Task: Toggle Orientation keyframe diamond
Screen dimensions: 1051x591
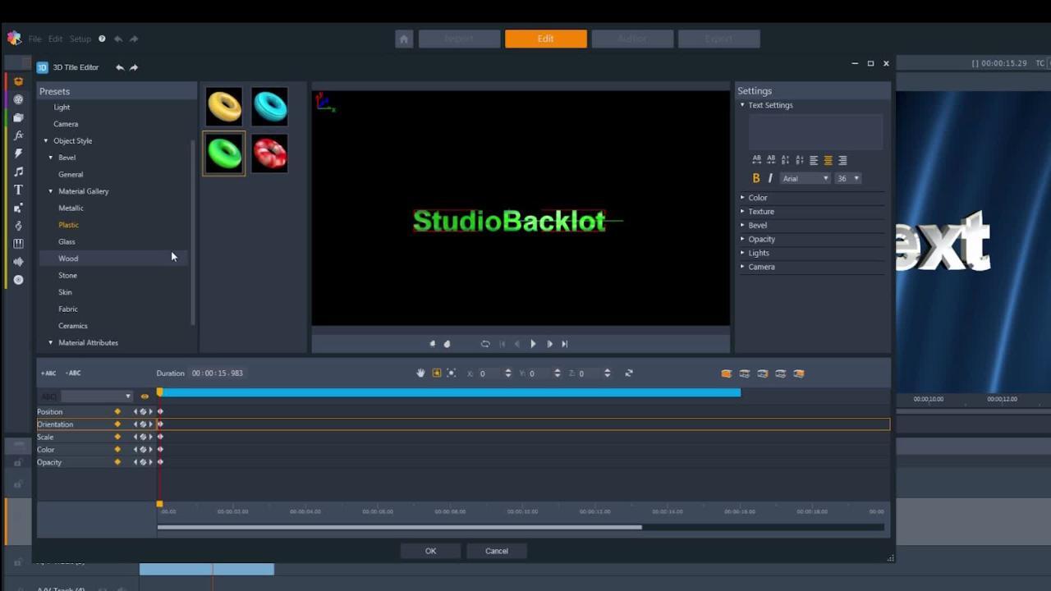Action: 117,424
